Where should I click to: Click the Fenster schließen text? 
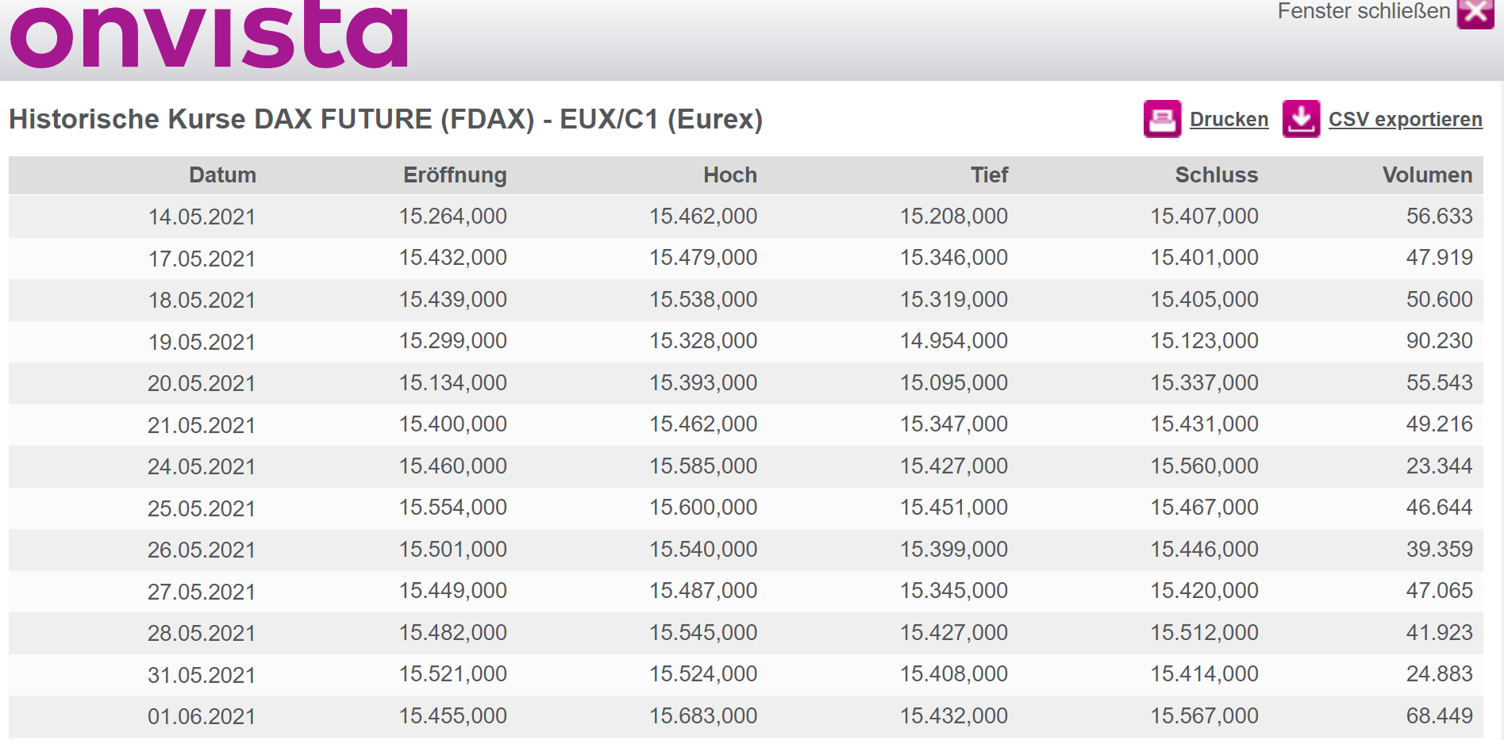(x=1364, y=11)
